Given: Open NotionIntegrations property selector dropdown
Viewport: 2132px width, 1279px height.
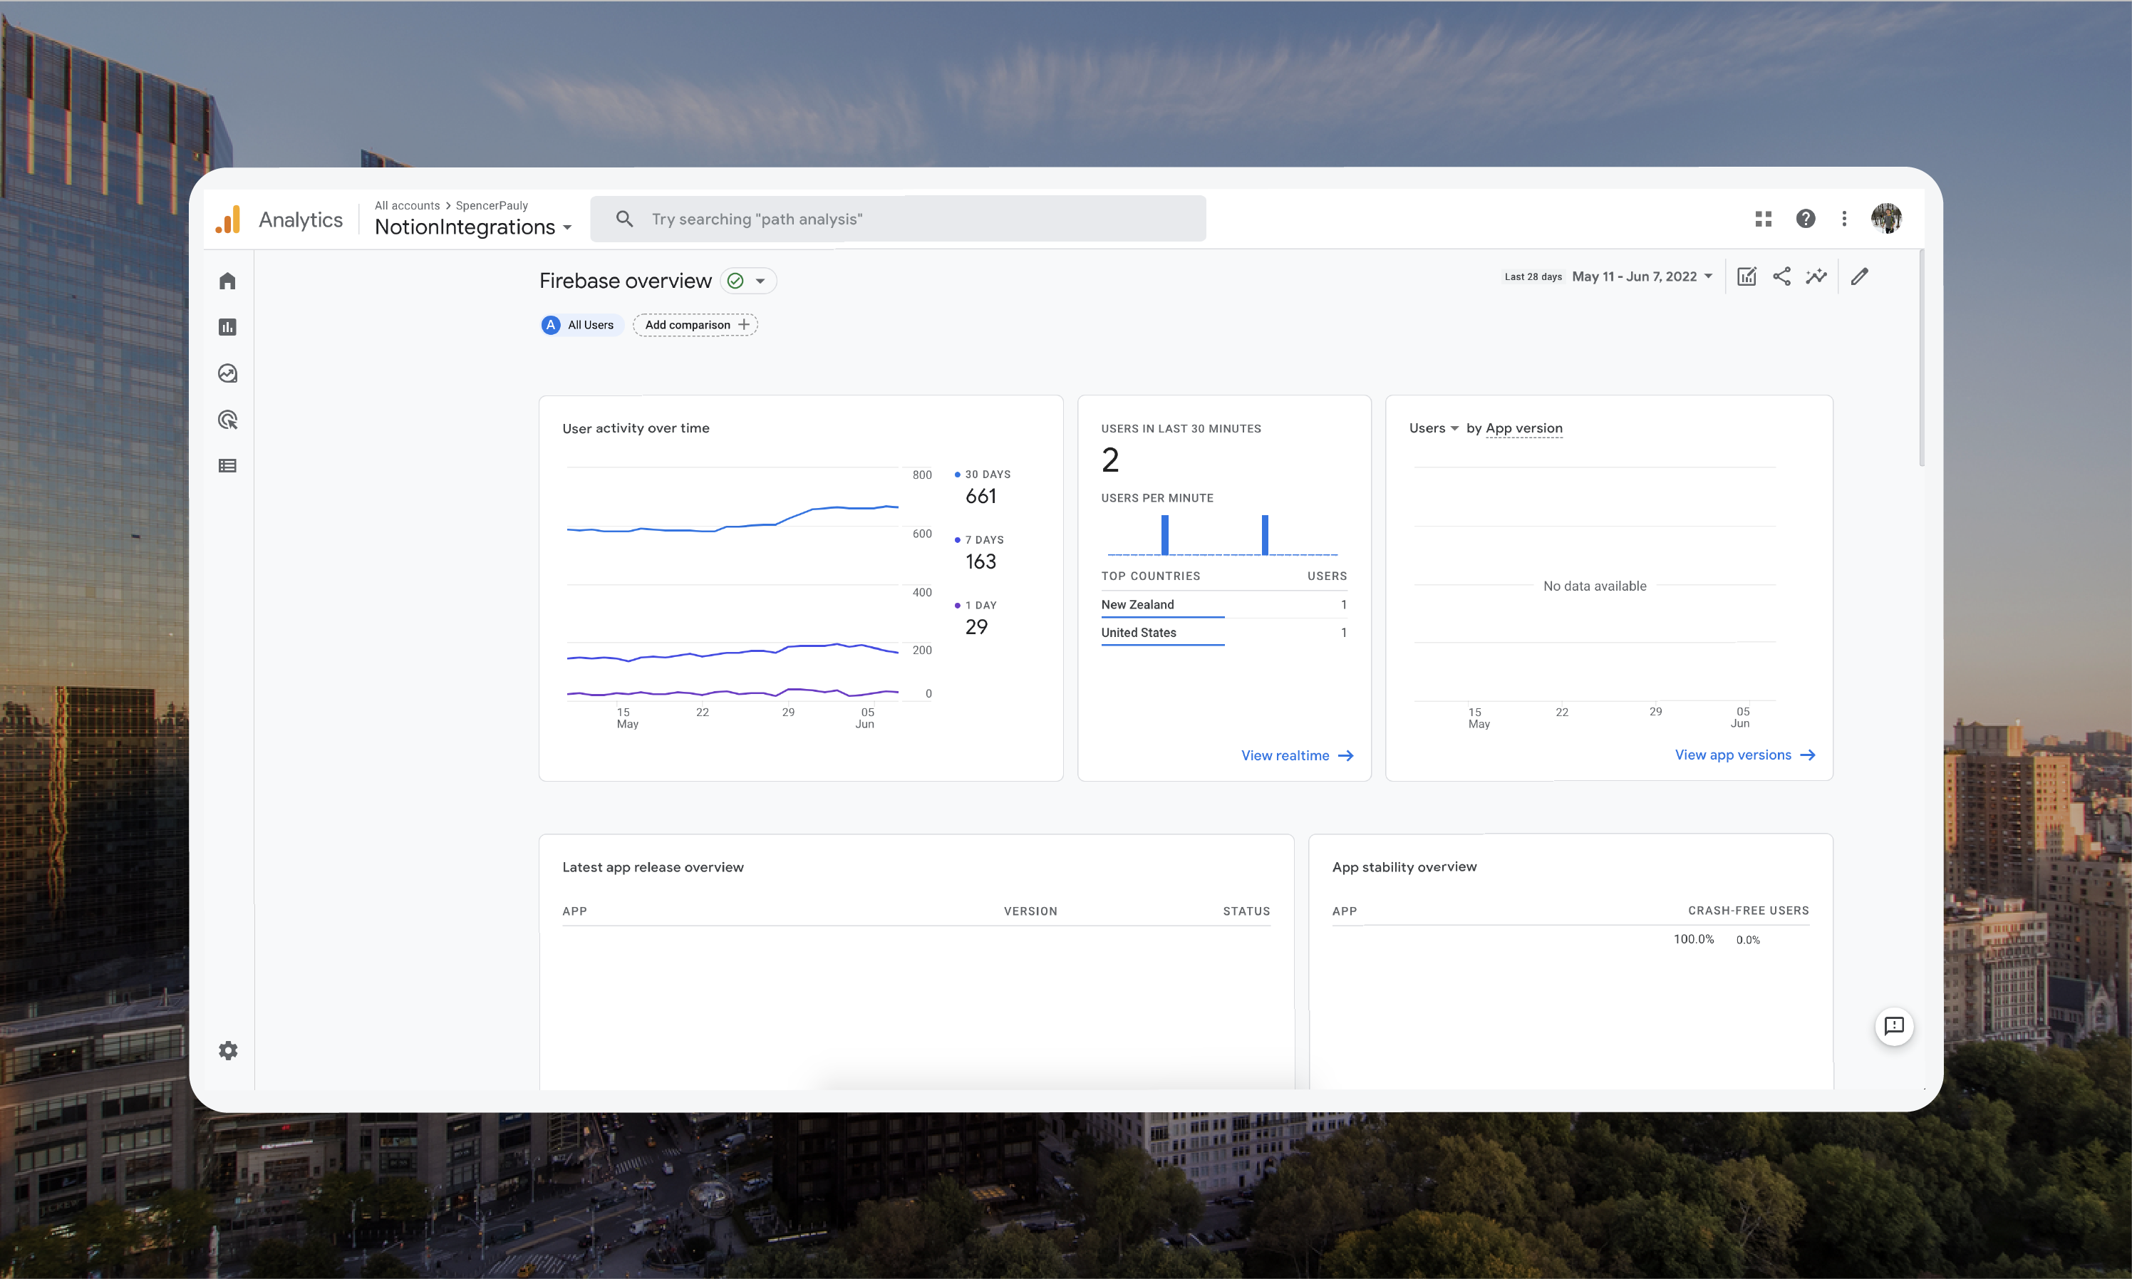Looking at the screenshot, I should (473, 227).
